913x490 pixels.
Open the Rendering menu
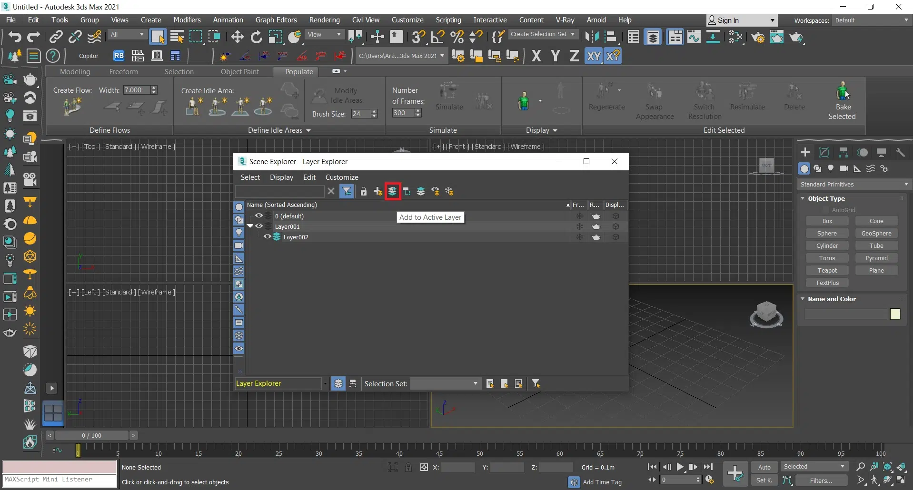tap(324, 20)
